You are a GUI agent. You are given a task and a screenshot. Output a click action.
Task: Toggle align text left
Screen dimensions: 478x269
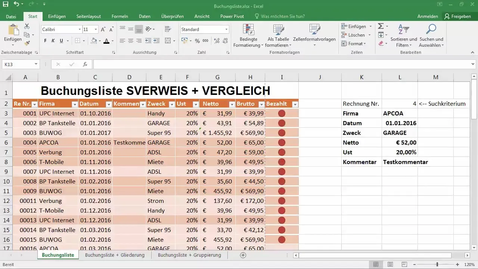[122, 41]
